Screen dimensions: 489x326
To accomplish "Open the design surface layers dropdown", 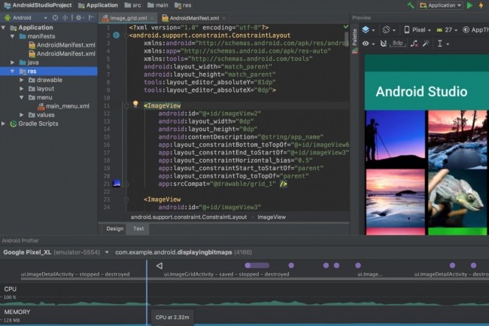I will (368, 30).
